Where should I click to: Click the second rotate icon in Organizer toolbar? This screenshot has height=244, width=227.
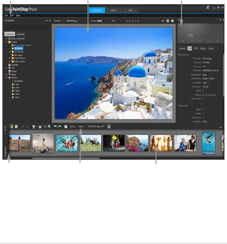tap(27, 127)
